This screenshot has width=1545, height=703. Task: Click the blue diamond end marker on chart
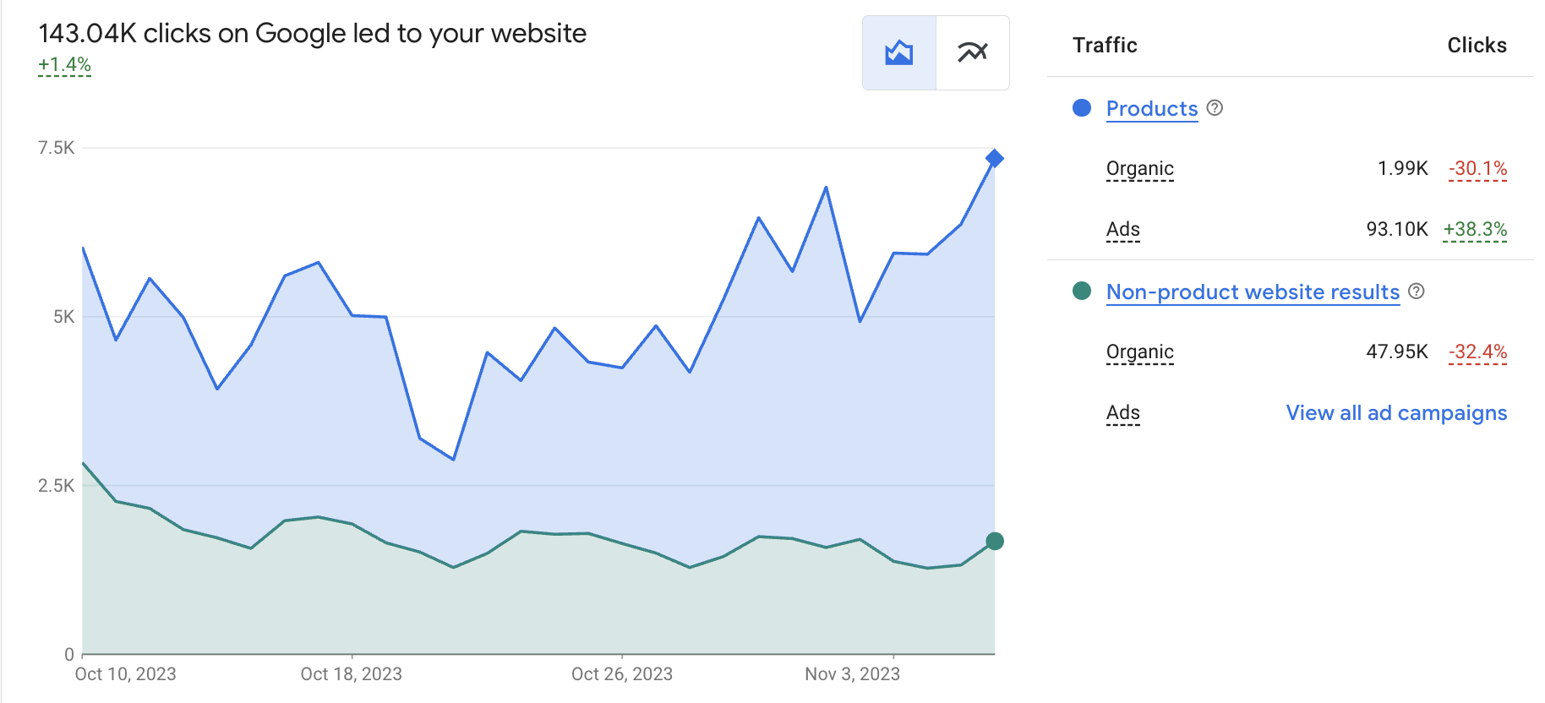point(995,158)
